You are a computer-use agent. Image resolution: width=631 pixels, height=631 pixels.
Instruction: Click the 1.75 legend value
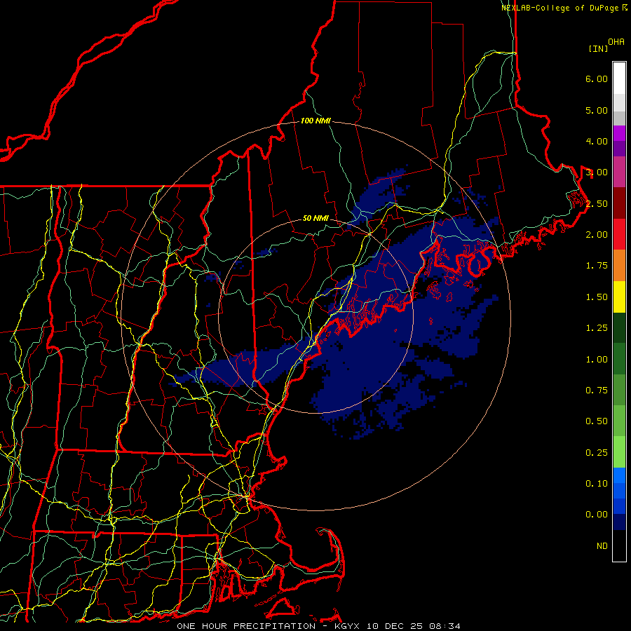point(597,266)
